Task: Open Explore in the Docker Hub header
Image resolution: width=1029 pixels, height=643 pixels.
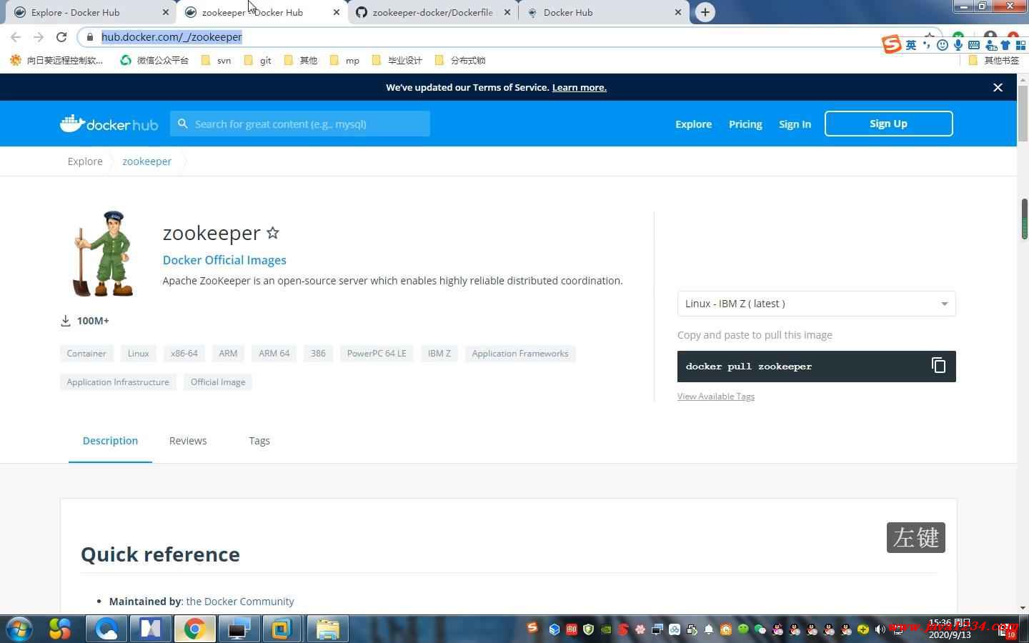Action: [x=693, y=124]
